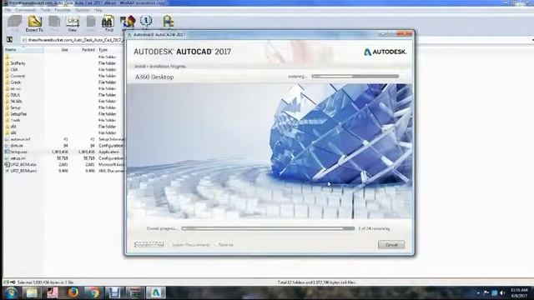The height and width of the screenshot is (300, 534).
Task: Open the Commands menu in WinRAR
Action: click(26, 10)
